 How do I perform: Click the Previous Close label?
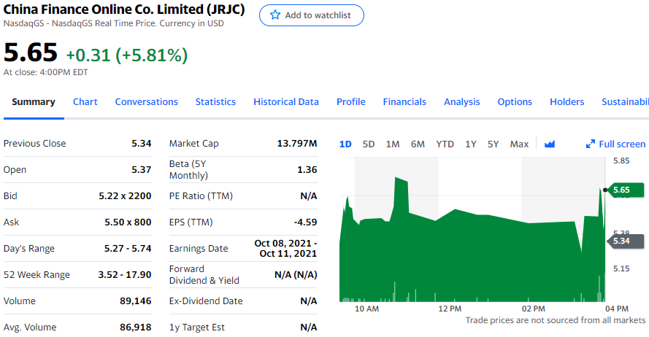pyautogui.click(x=35, y=144)
